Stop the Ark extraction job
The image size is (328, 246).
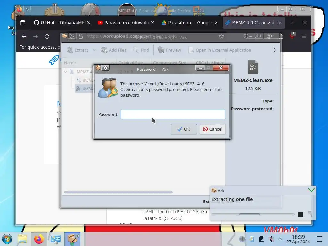pyautogui.click(x=301, y=214)
